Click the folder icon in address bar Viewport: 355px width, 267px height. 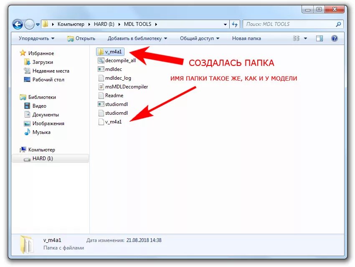[45, 24]
